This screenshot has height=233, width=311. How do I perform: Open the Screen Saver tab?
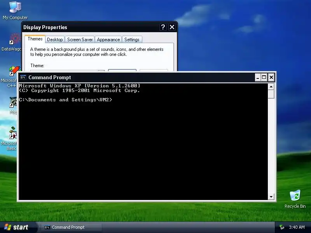pos(80,40)
